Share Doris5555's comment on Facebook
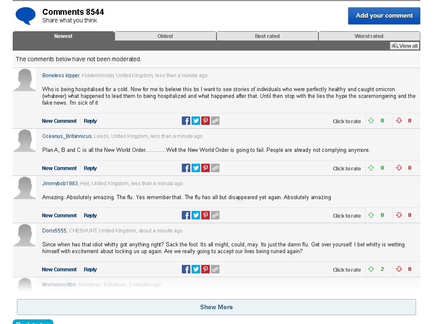The image size is (433, 324). coord(186,269)
